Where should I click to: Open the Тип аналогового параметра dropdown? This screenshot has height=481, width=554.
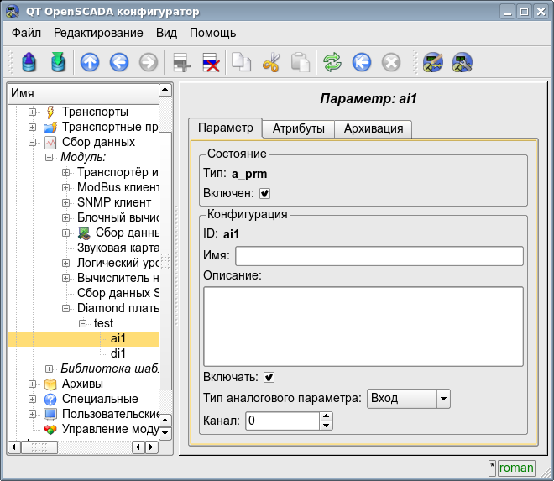[409, 398]
